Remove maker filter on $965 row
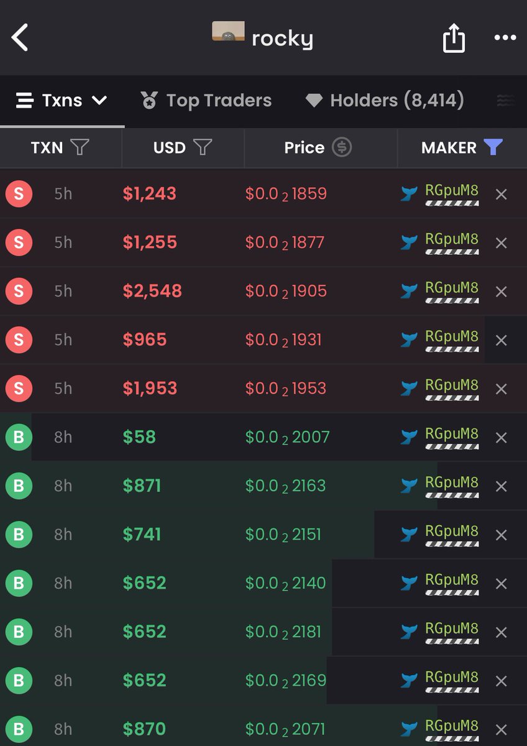Screen dimensions: 527x746 coord(502,340)
